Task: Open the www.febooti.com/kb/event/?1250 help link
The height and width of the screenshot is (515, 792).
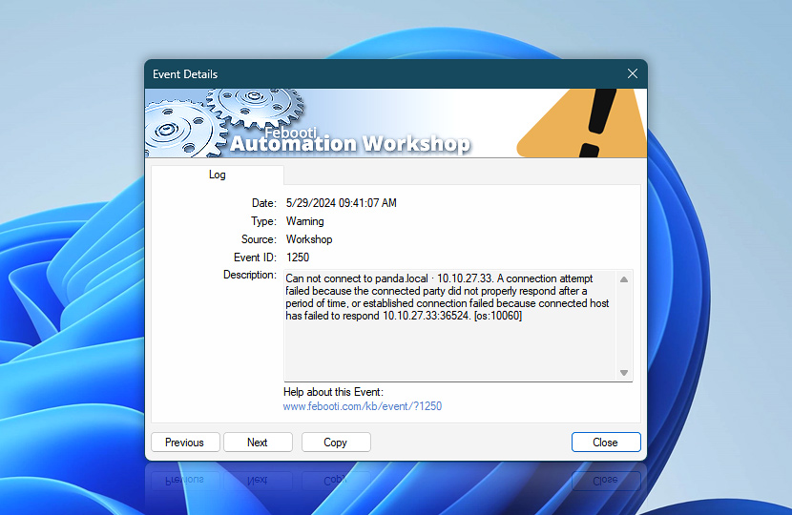Action: [x=363, y=406]
